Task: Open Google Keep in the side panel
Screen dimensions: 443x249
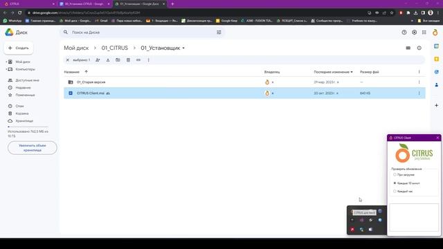Action: [437, 59]
